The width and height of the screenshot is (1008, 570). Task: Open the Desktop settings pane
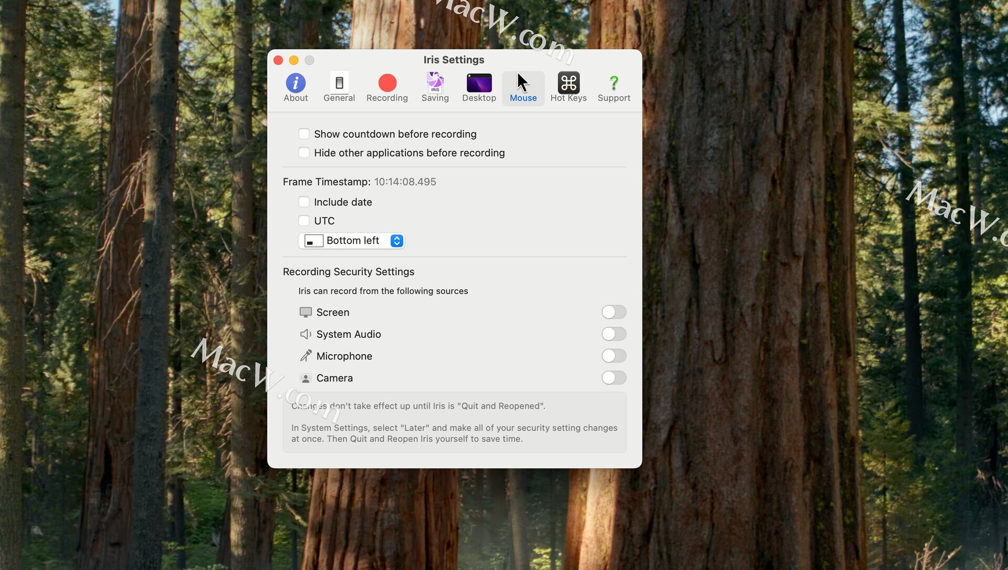tap(479, 88)
